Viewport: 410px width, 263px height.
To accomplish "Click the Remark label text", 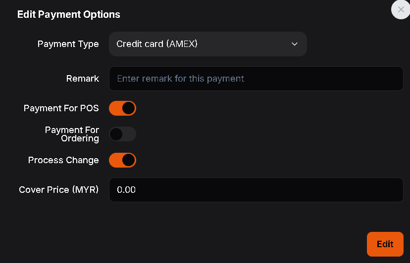I will point(83,79).
